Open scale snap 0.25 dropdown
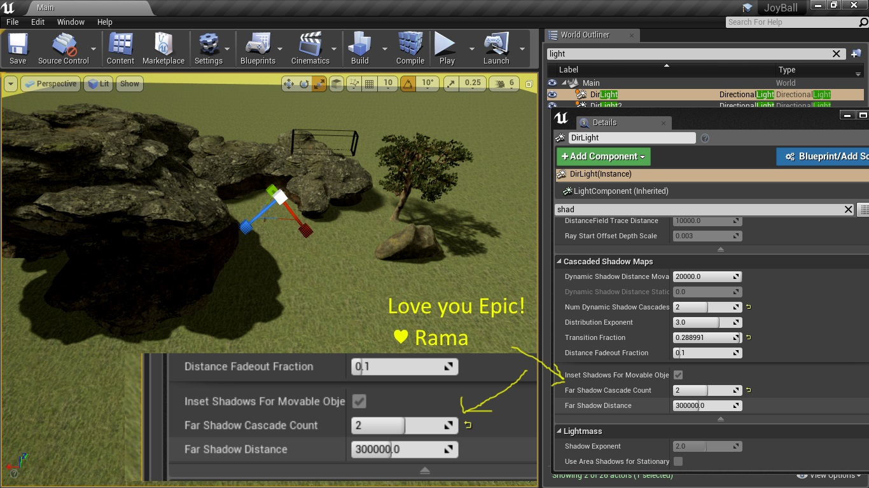 tap(472, 83)
